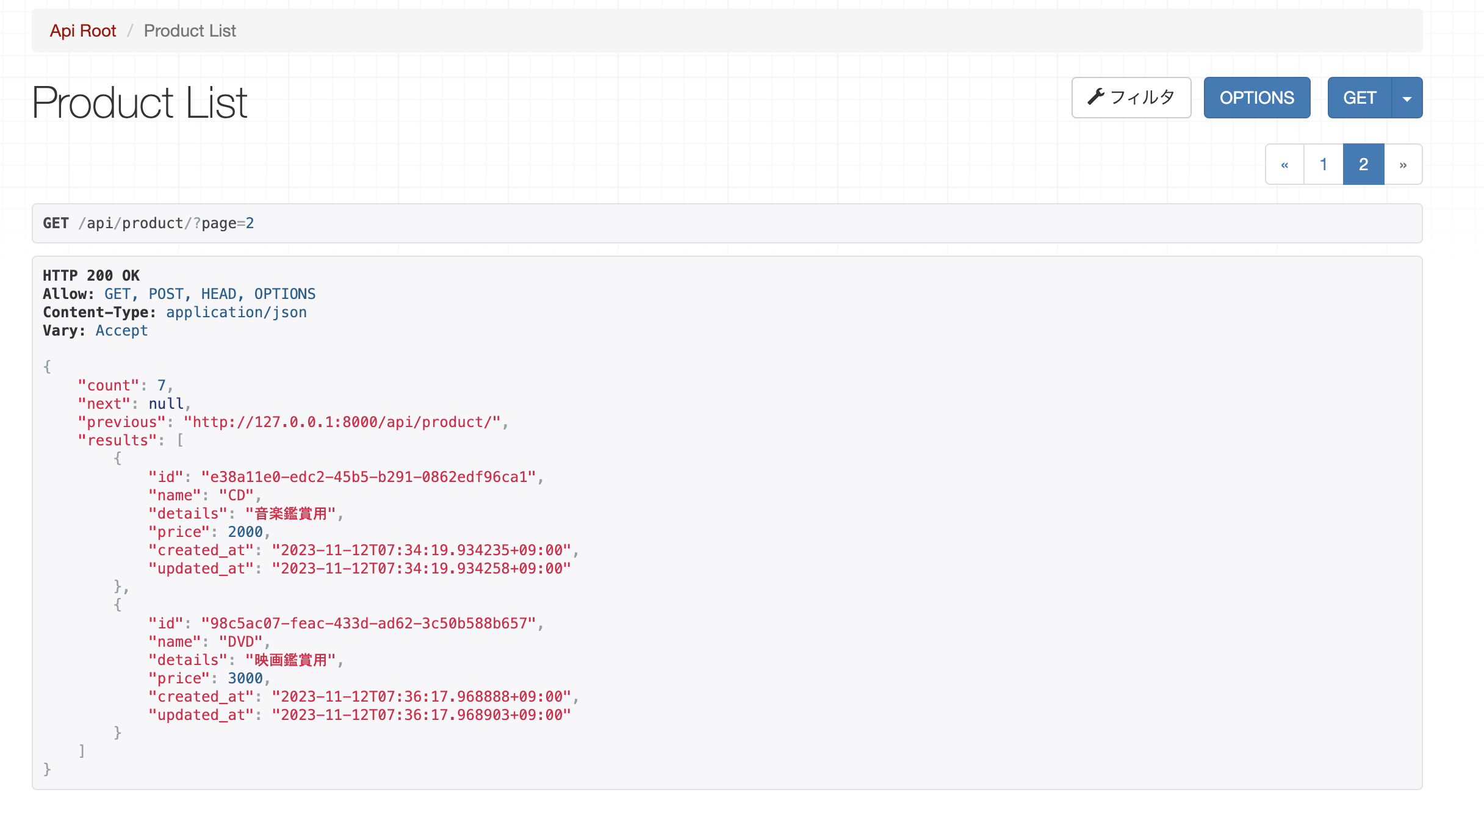
Task: Select pagination page 2
Action: click(1363, 165)
